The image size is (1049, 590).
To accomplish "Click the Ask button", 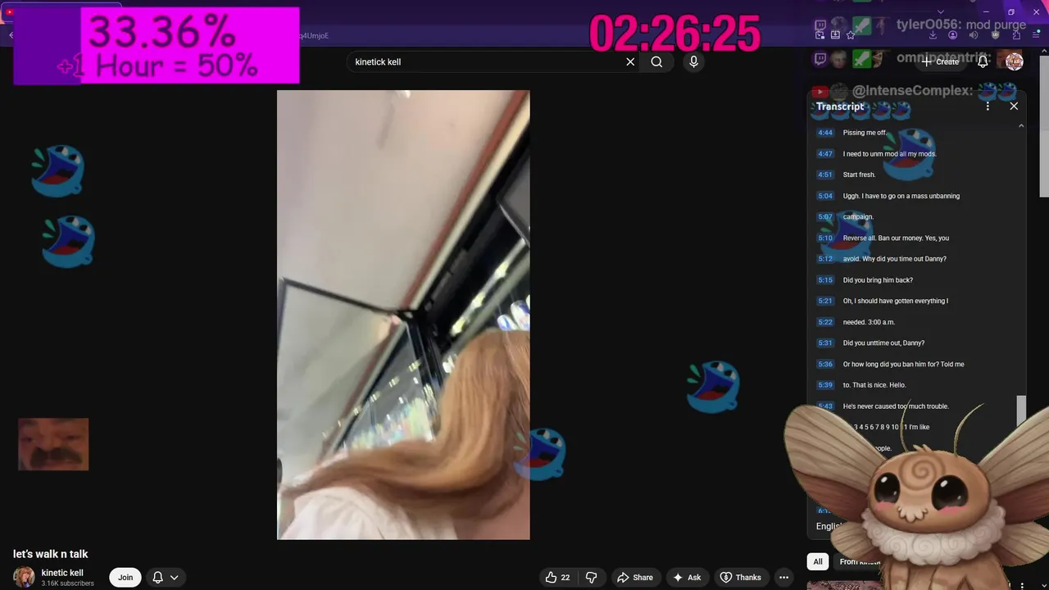I will tap(687, 578).
